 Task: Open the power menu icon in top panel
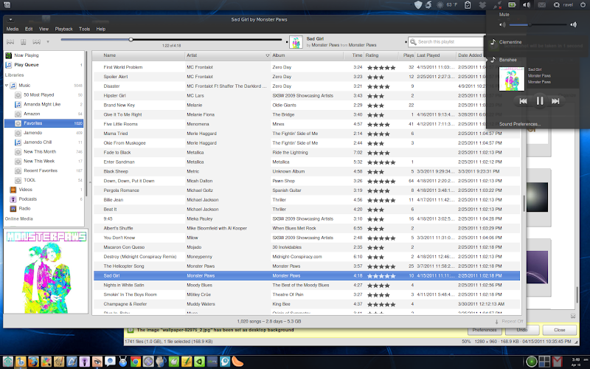(x=583, y=5)
